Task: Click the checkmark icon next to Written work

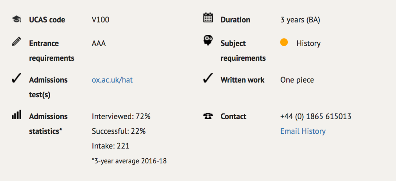Action: pos(208,78)
